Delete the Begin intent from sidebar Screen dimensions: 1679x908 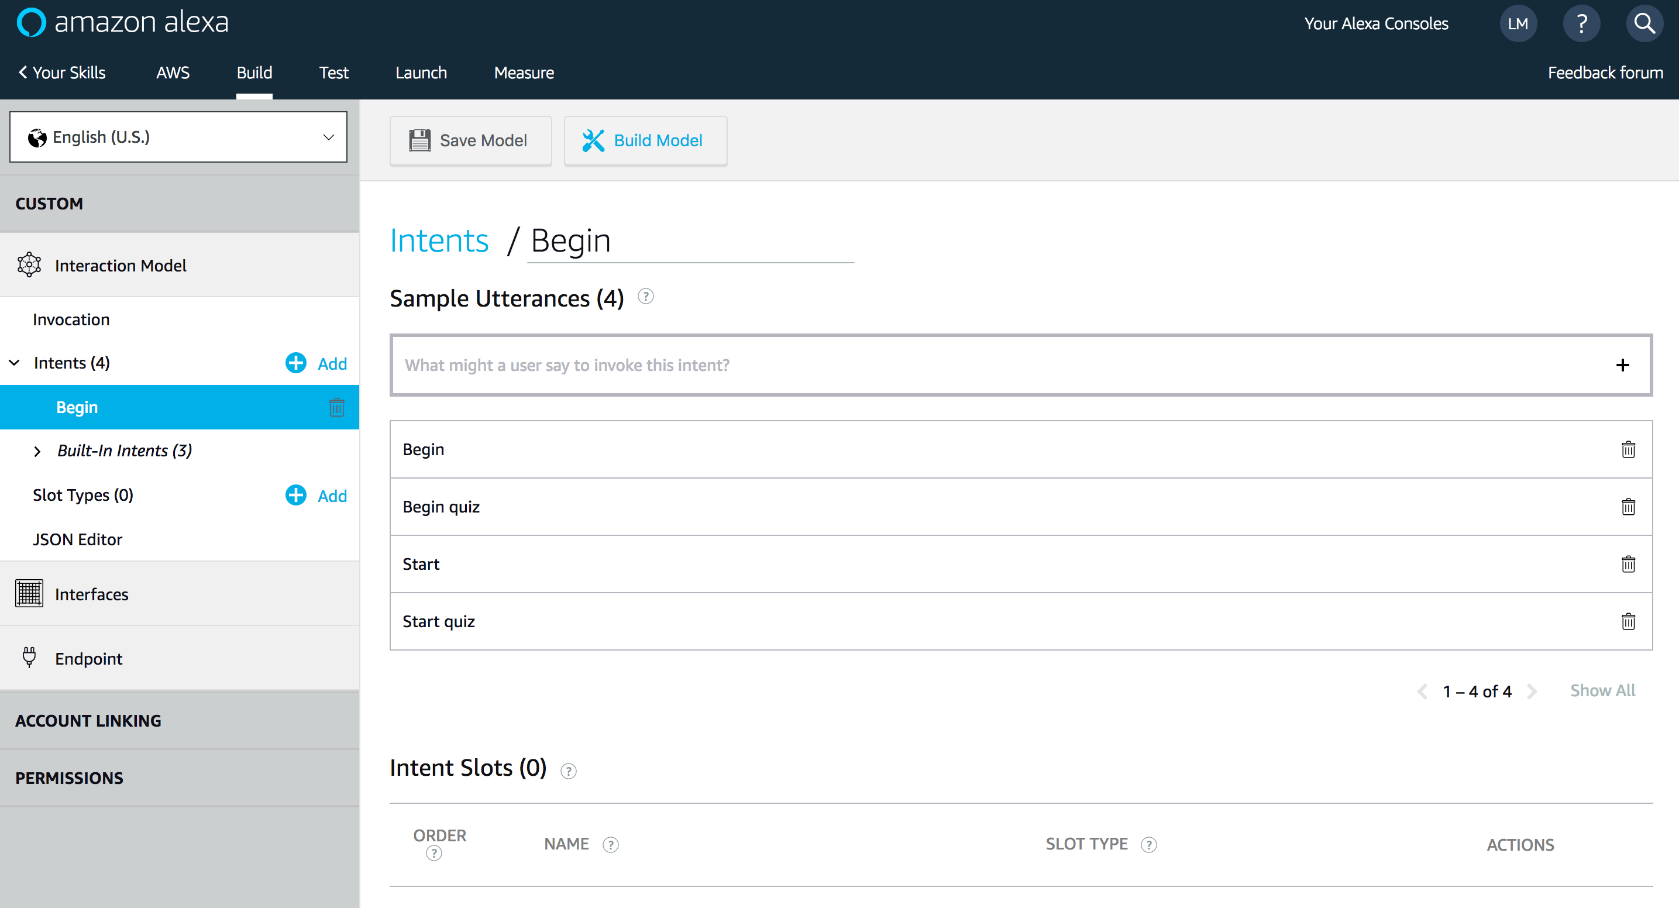click(336, 407)
